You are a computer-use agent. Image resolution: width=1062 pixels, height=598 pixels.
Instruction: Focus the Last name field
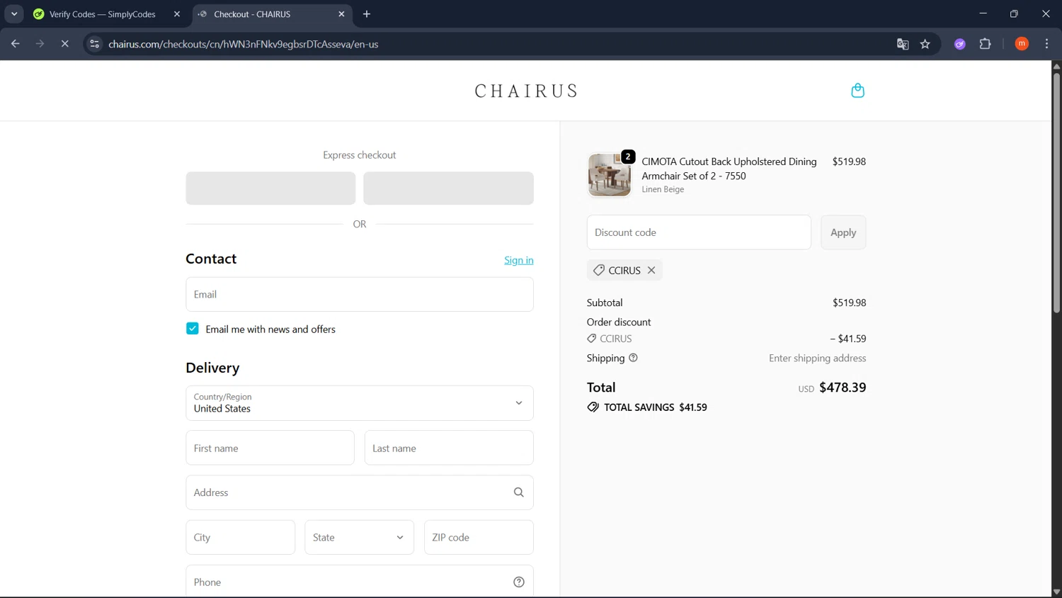point(449,448)
